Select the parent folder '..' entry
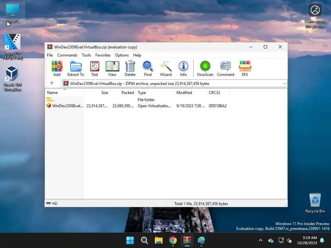The image size is (331, 248). point(51,99)
